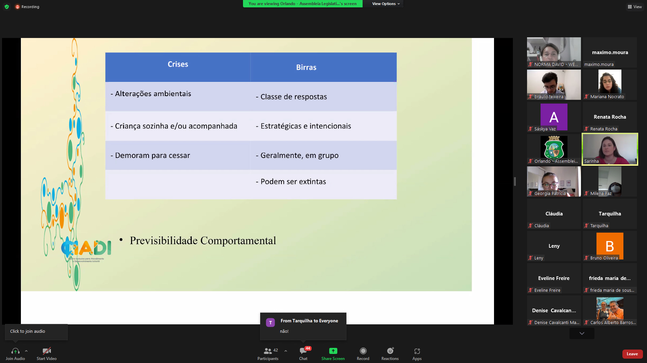Expand audio options caret beside Join Audio
This screenshot has height=363, width=647.
(26, 351)
